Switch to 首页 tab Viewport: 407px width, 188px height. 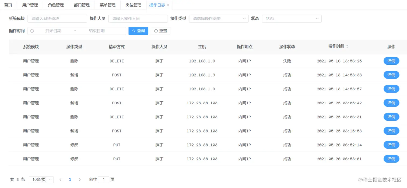pyautogui.click(x=8, y=5)
